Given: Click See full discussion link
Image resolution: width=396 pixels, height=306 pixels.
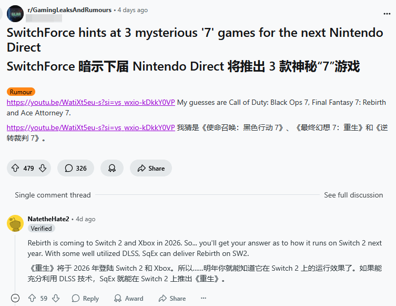Looking at the screenshot, I should tap(353, 195).
